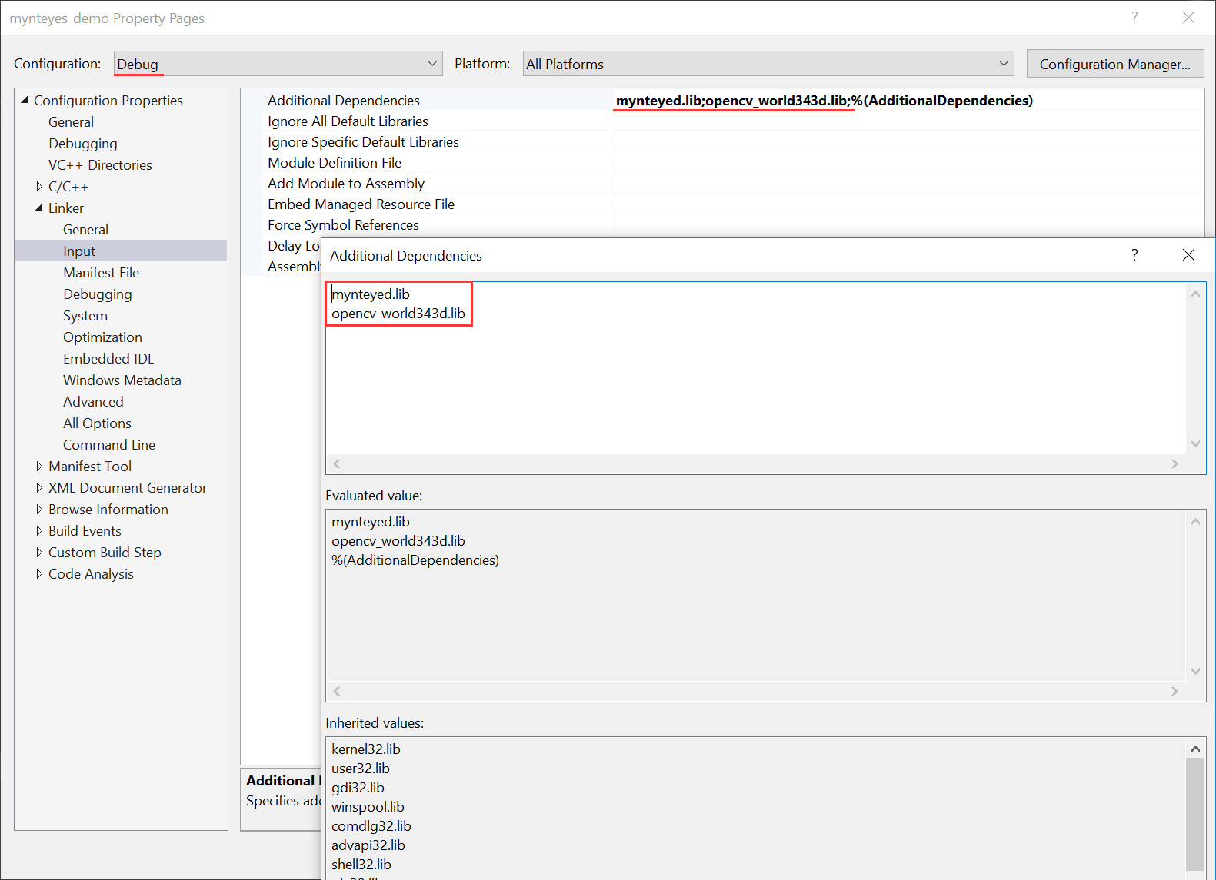Click the Inherited values scrollbar thumb
Viewport: 1216px width, 880px height.
tap(1195, 815)
